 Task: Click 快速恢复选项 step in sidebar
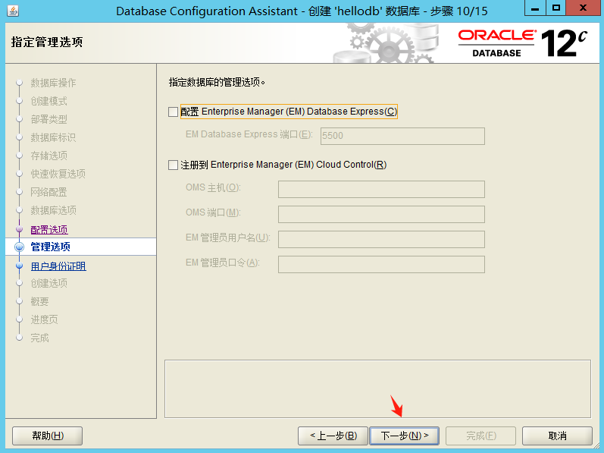coord(58,174)
